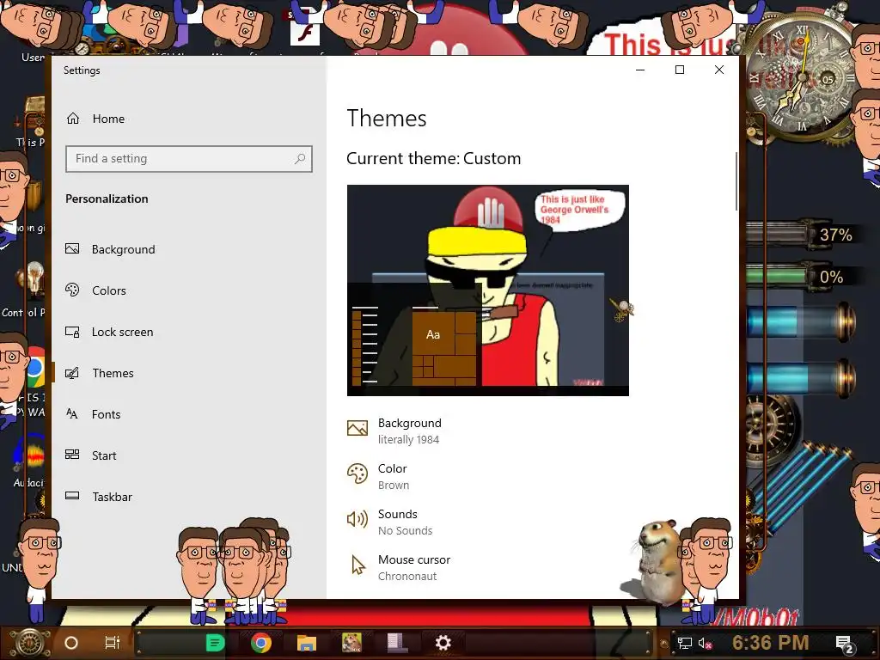This screenshot has width=880, height=660.
Task: Open Background personalization page
Action: [110, 249]
